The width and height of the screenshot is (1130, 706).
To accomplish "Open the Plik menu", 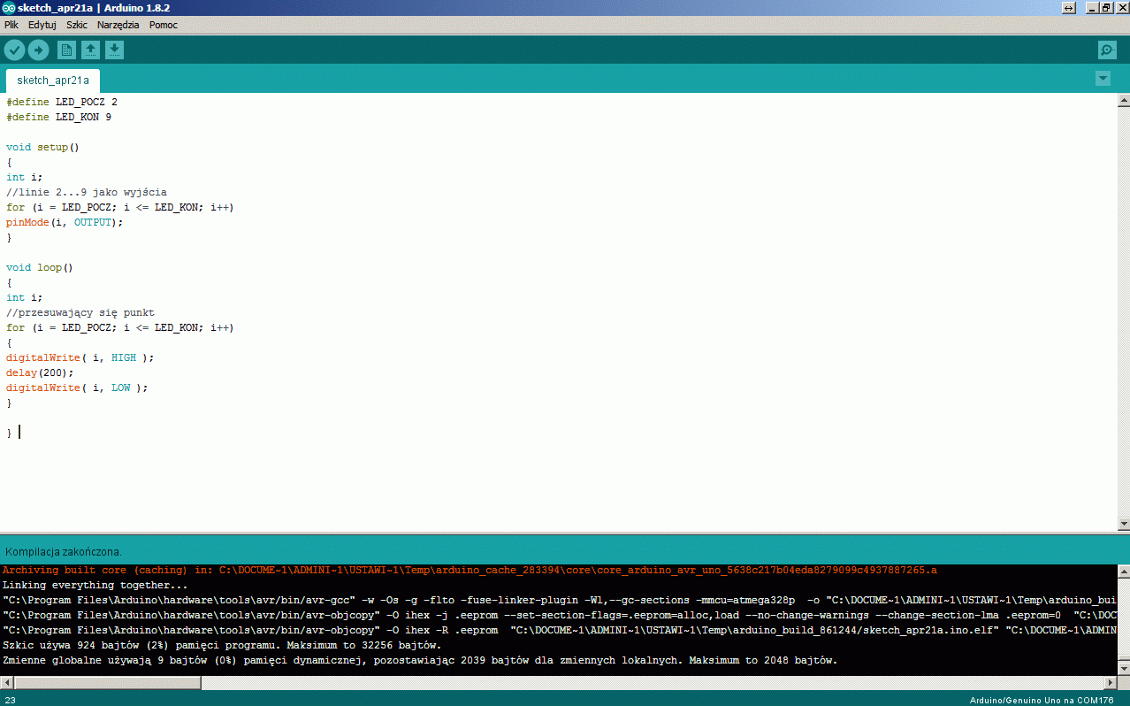I will point(11,25).
